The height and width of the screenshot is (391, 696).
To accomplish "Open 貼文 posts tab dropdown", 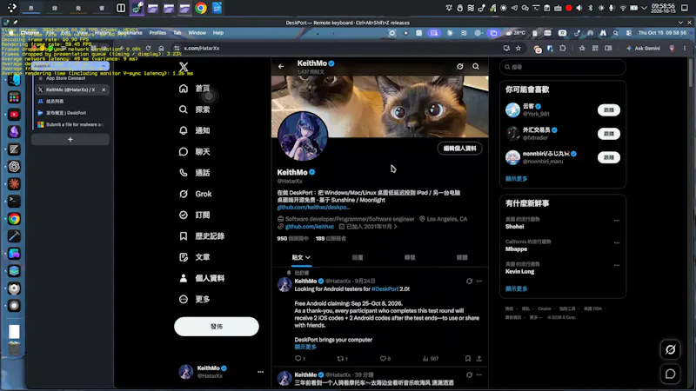I will [301, 257].
